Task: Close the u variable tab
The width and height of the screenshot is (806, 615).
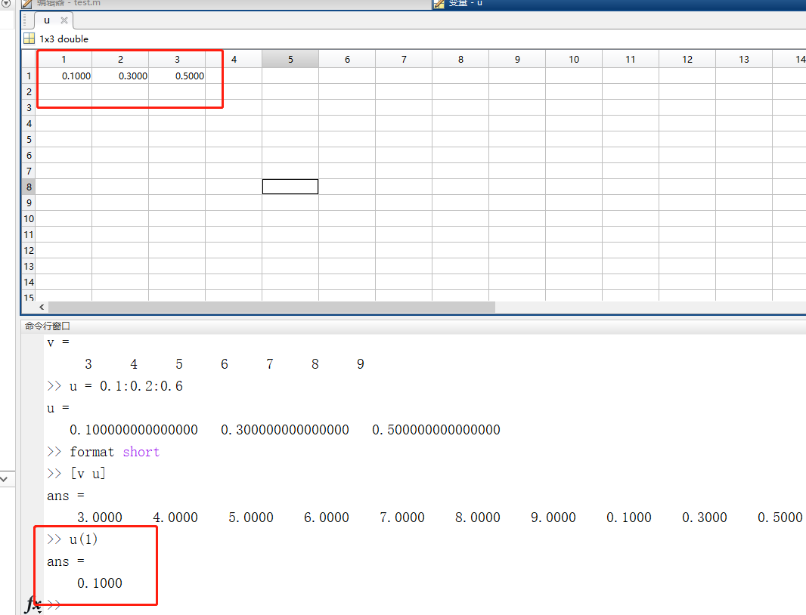Action: pyautogui.click(x=64, y=20)
